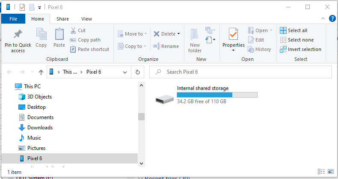Image resolution: width=338 pixels, height=179 pixels.
Task: Click Pin to Quick access icon
Action: [18, 34]
